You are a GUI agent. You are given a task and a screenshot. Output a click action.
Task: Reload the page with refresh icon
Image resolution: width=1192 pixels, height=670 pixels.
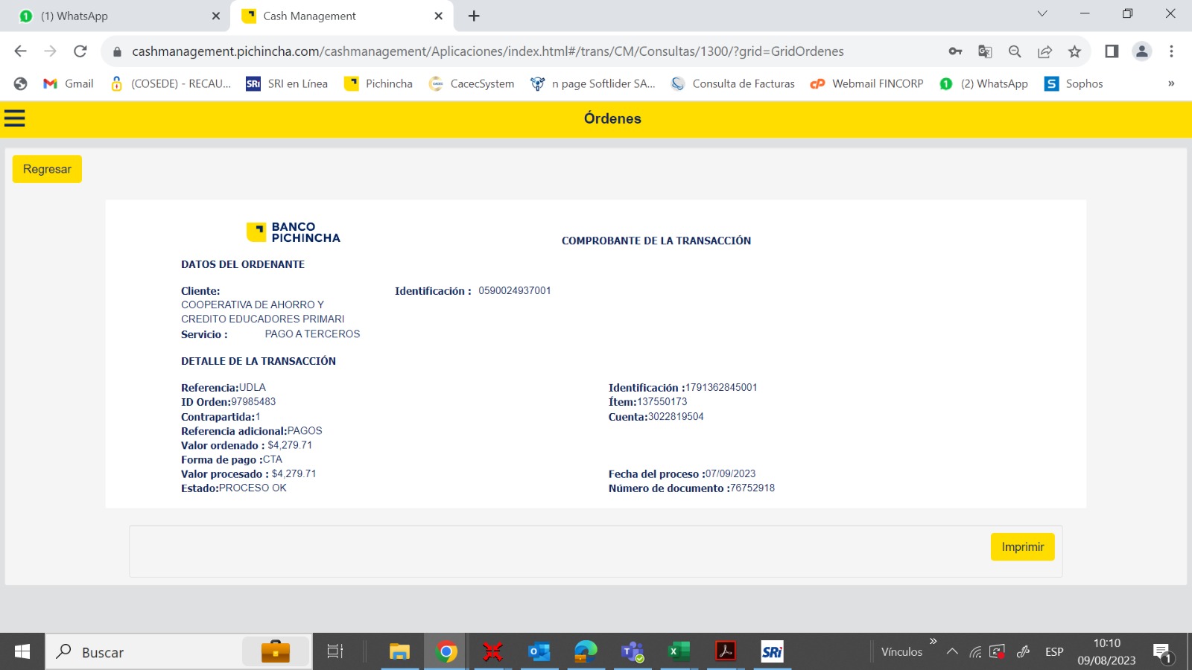coord(80,51)
